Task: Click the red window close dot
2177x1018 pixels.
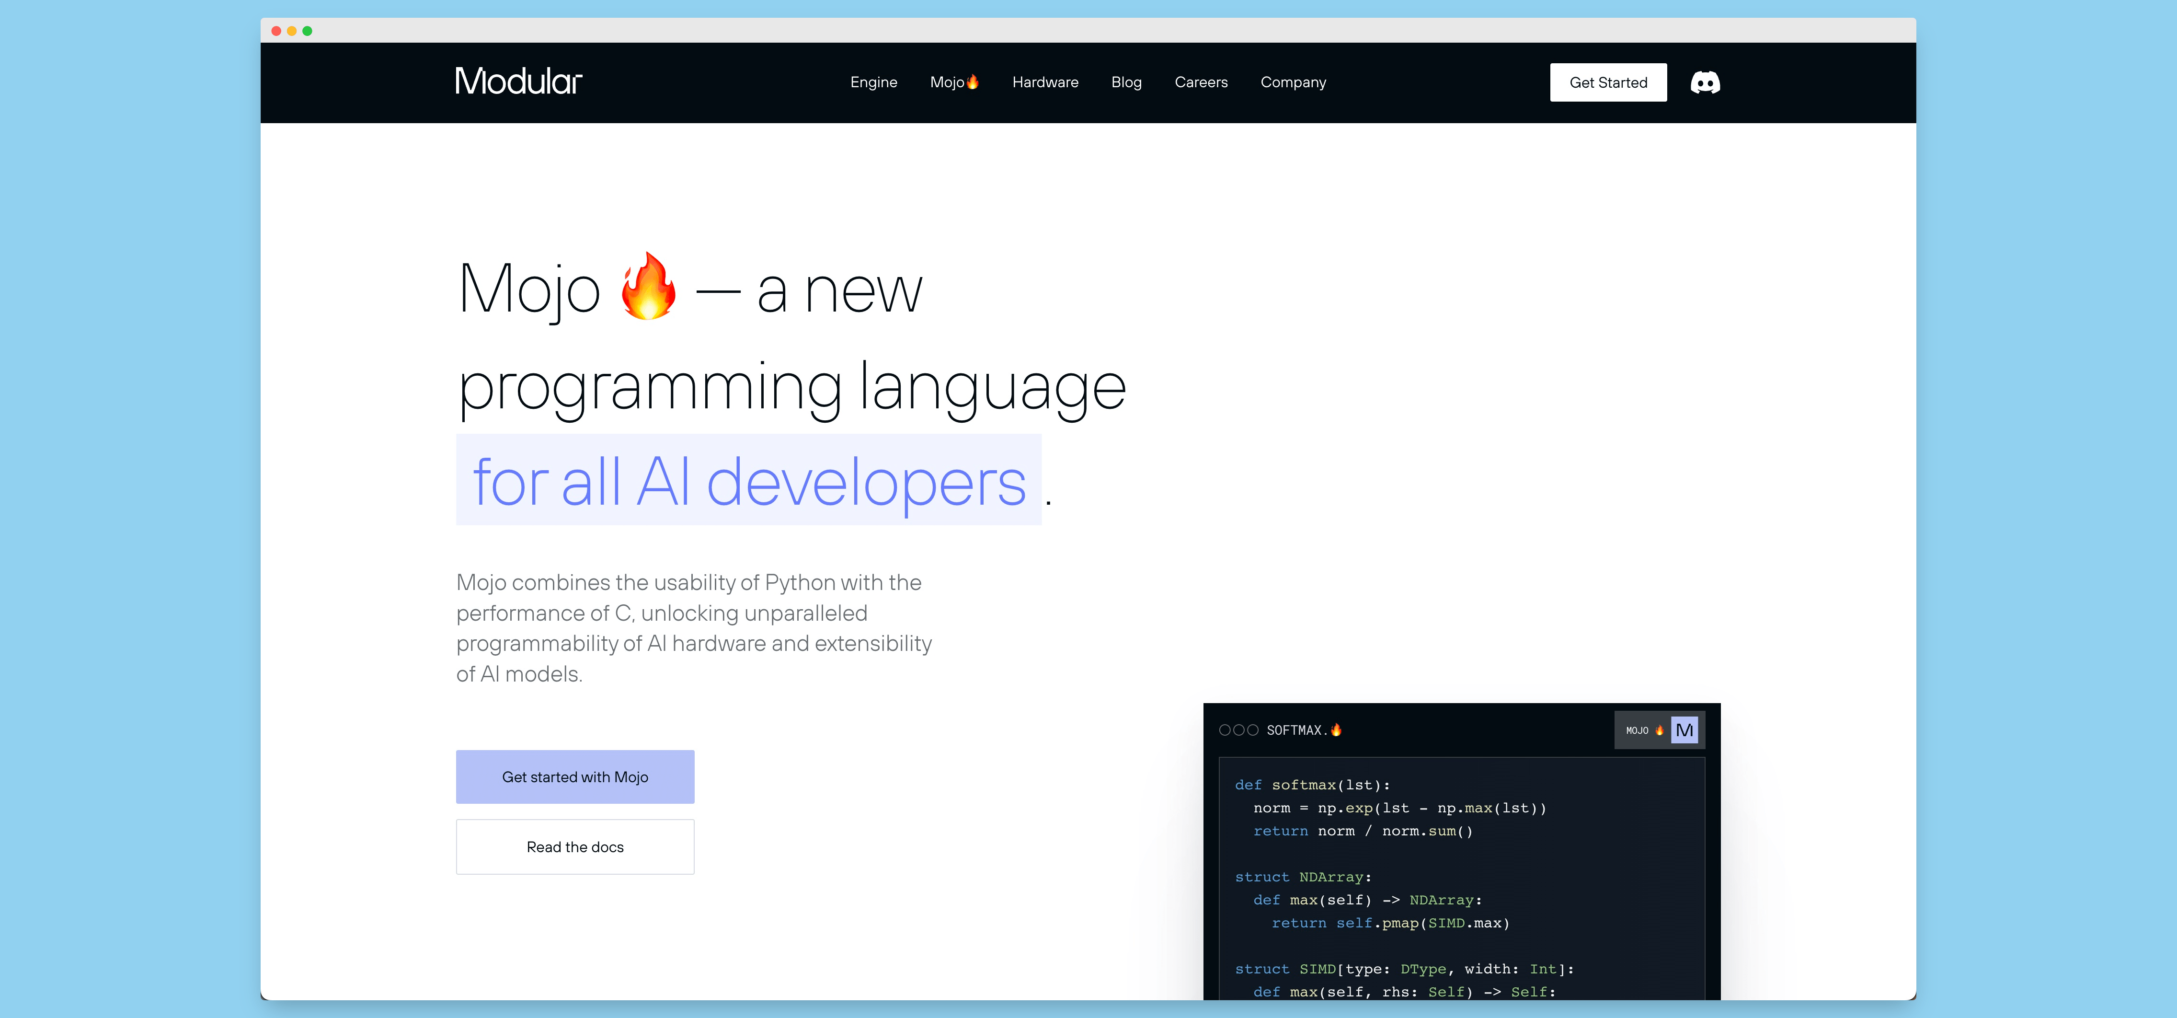Action: pyautogui.click(x=276, y=31)
